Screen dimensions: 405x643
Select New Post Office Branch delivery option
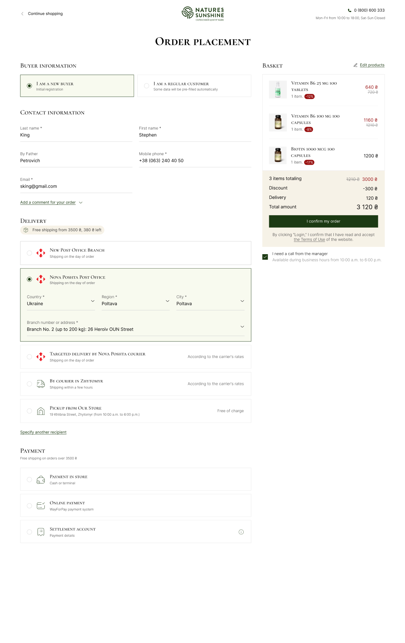pos(29,253)
